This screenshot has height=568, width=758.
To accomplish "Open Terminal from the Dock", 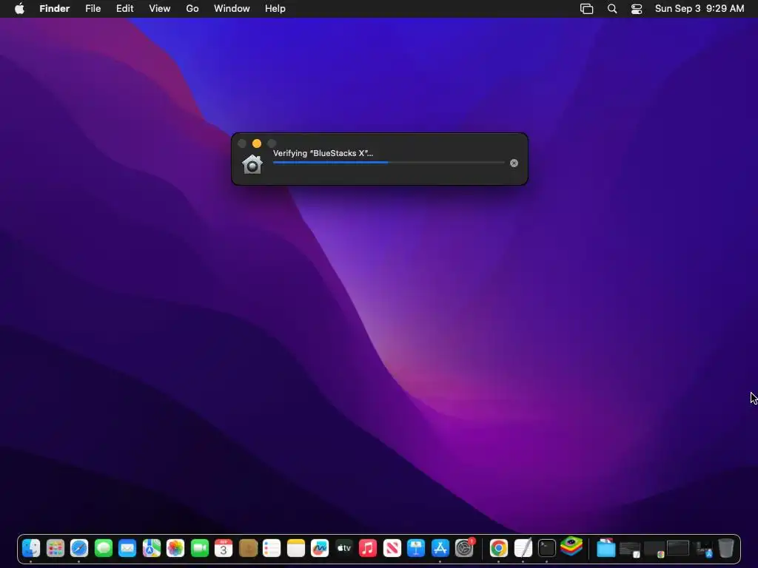I will [547, 548].
